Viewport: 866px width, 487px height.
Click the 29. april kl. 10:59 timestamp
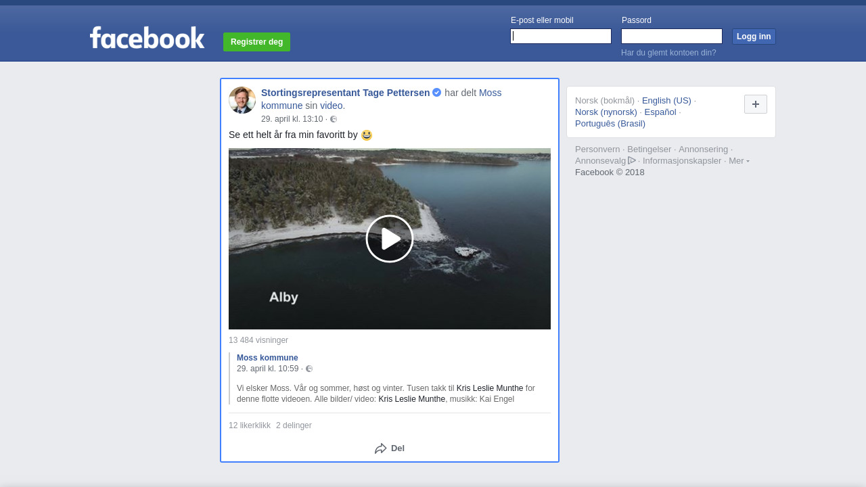268,369
